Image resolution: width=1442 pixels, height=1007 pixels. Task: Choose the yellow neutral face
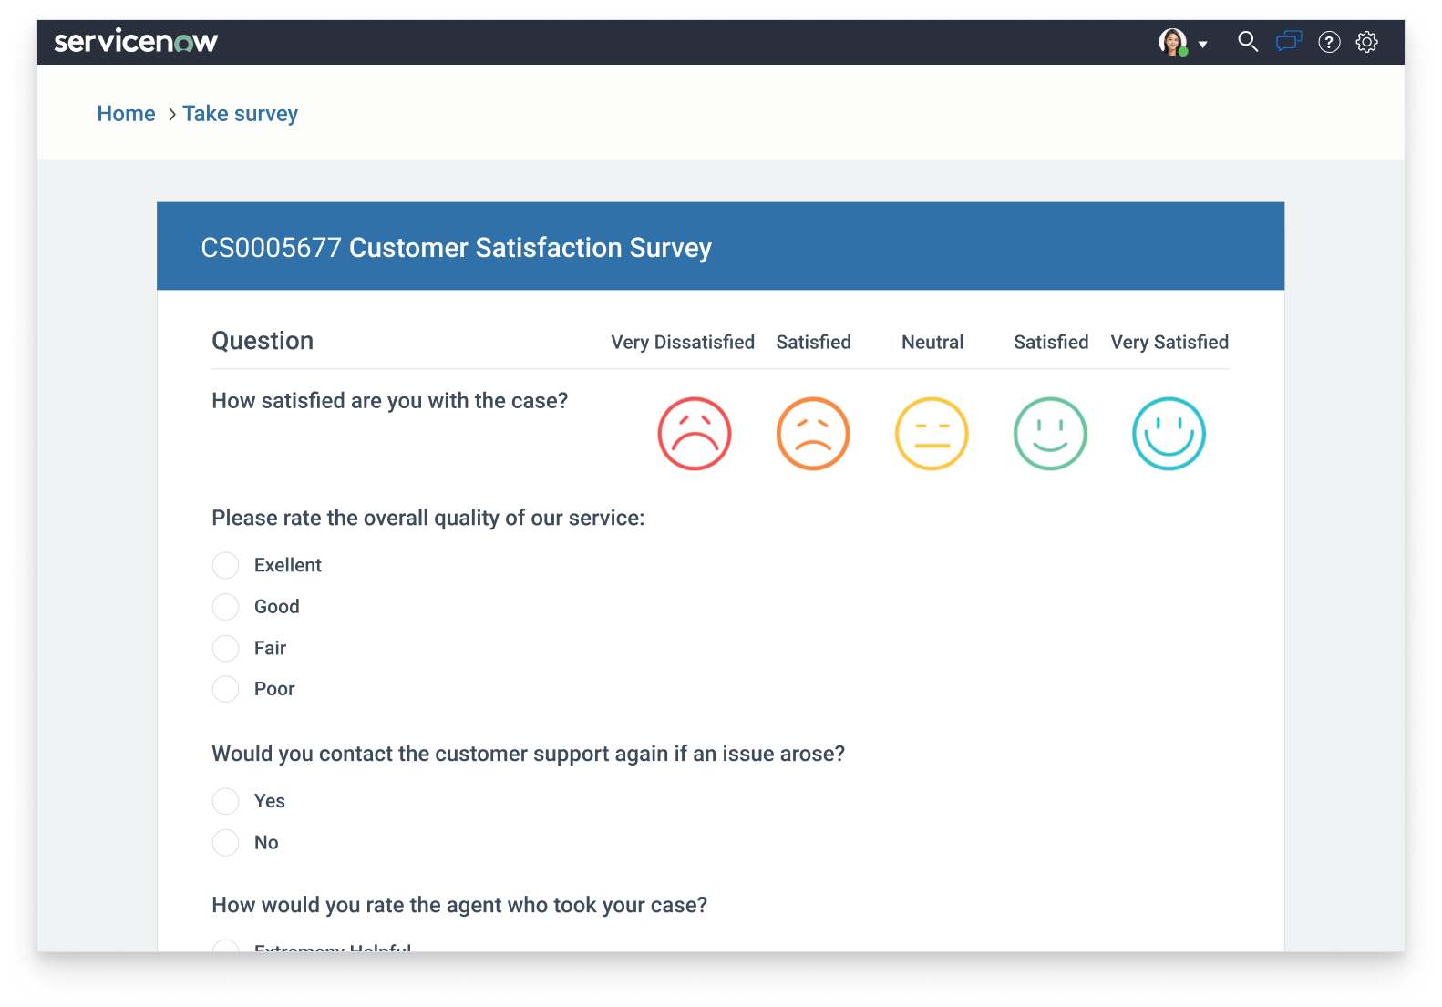(x=931, y=434)
